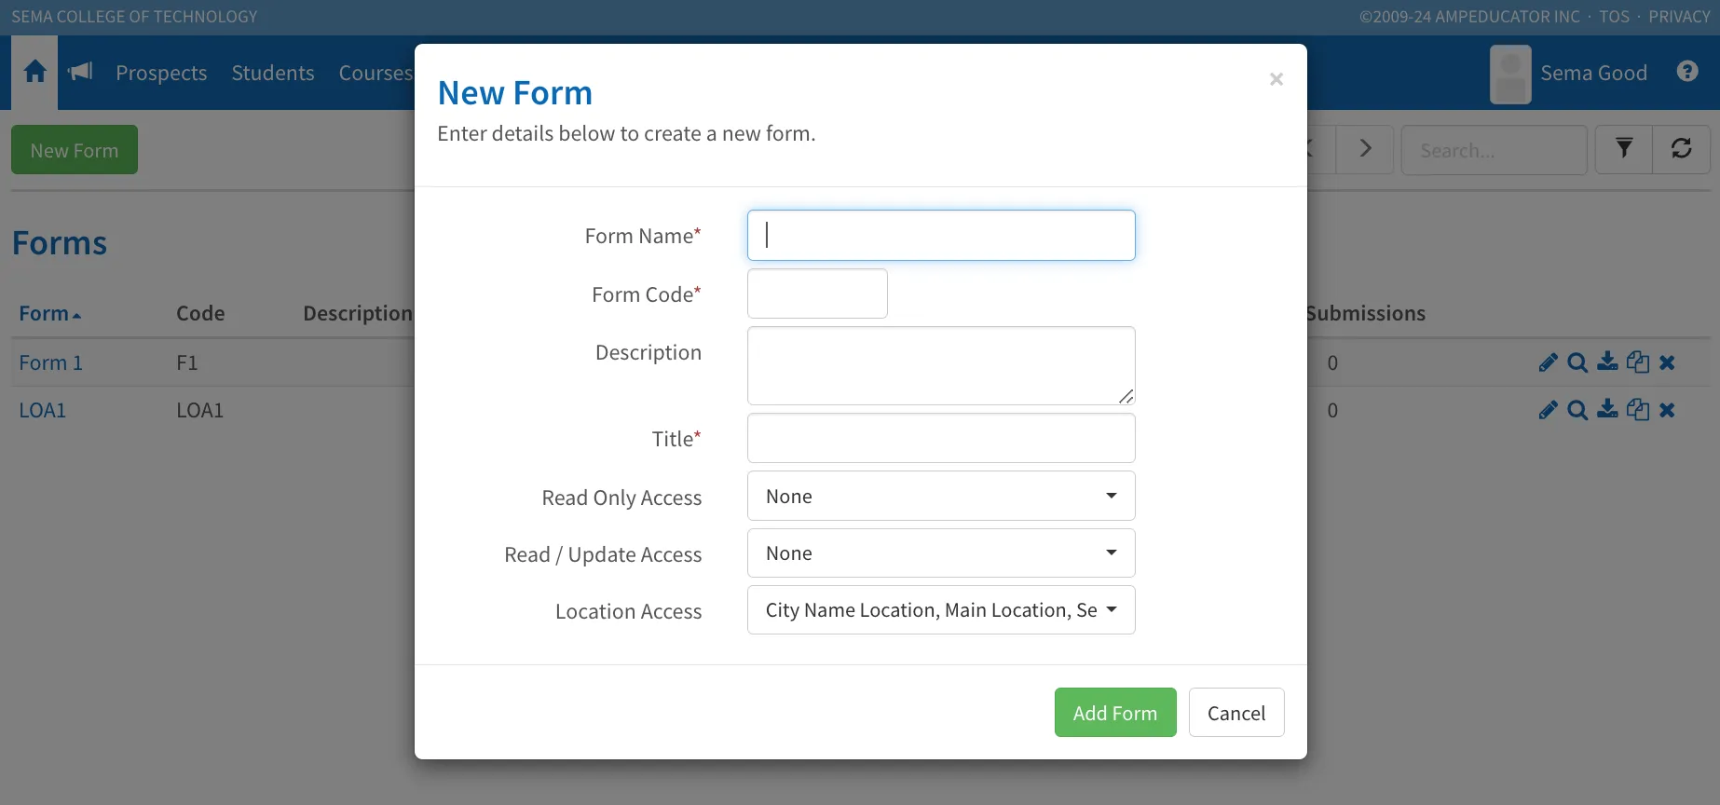Image resolution: width=1720 pixels, height=805 pixels.
Task: Delete the LOA1 form with X icon
Action: [1667, 410]
